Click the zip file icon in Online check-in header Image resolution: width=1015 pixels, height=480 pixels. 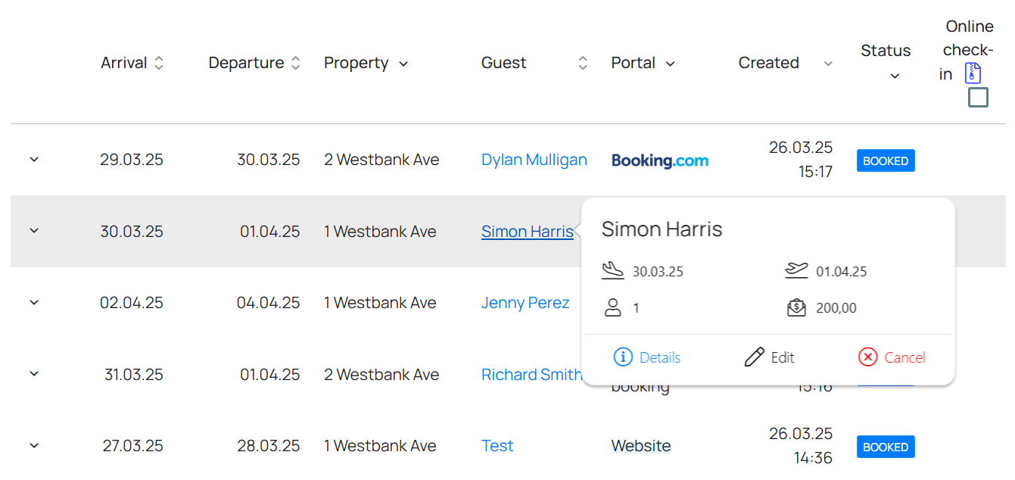pyautogui.click(x=973, y=73)
